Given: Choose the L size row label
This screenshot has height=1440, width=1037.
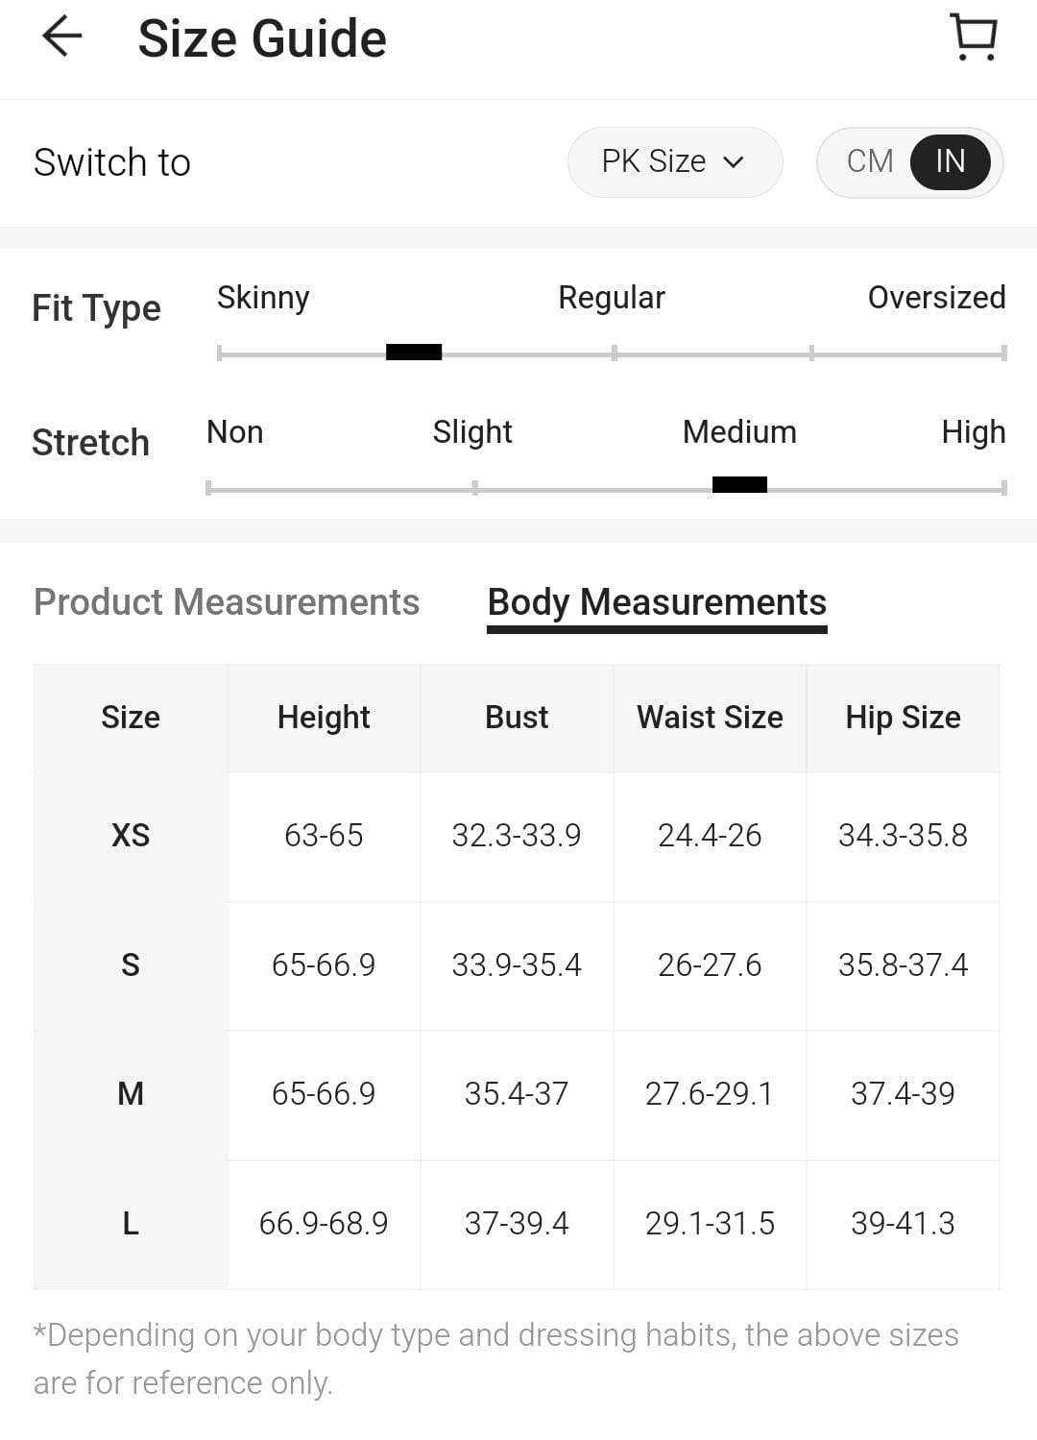Looking at the screenshot, I should click(131, 1223).
